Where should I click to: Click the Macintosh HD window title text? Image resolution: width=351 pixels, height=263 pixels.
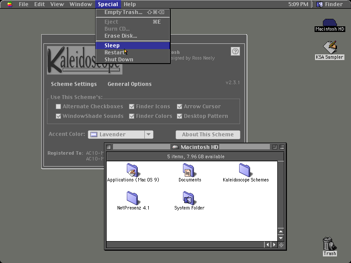click(200, 147)
